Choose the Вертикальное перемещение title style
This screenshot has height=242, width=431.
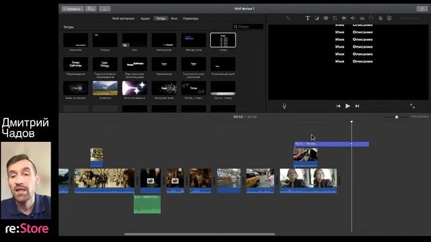135,64
